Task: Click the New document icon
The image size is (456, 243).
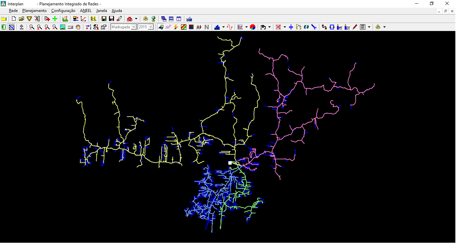Action: coord(14,19)
